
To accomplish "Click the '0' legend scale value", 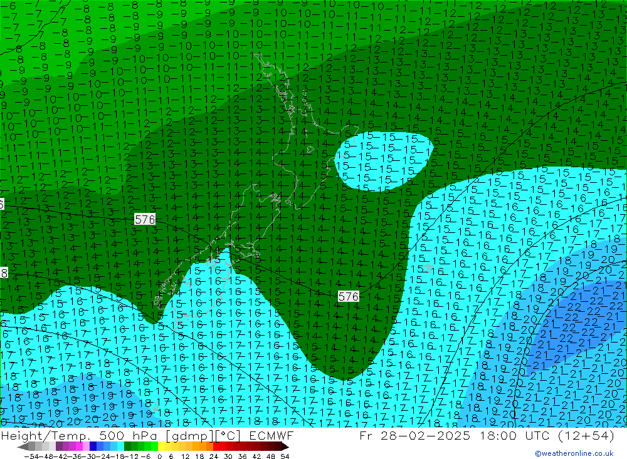I will 159,456.
